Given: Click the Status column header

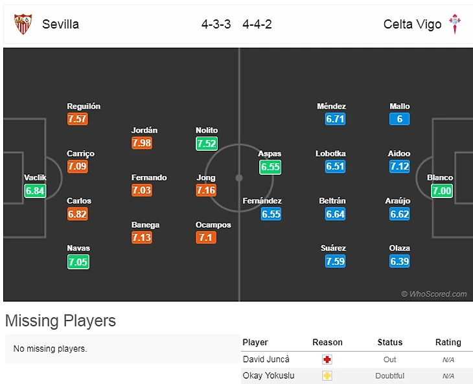Looking at the screenshot, I should [x=390, y=343].
